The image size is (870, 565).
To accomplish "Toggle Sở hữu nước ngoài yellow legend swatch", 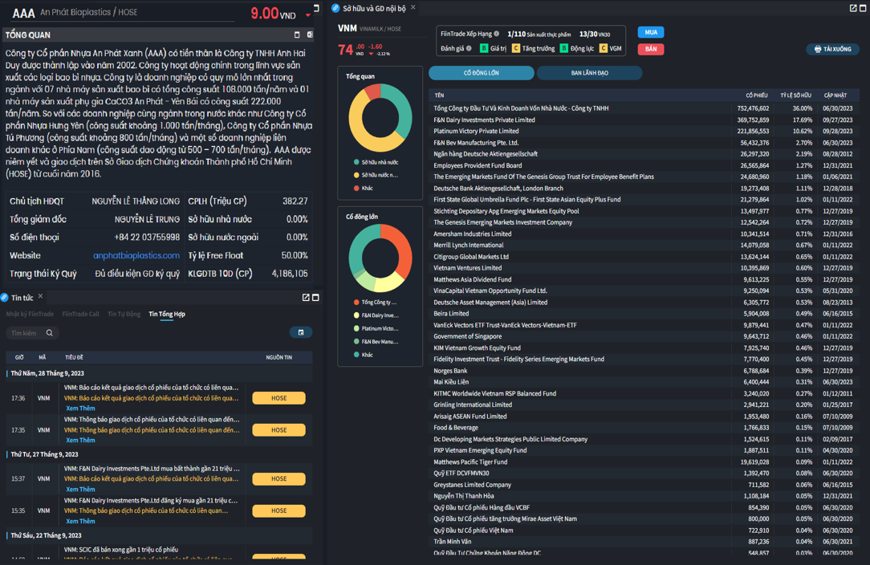I will point(356,175).
